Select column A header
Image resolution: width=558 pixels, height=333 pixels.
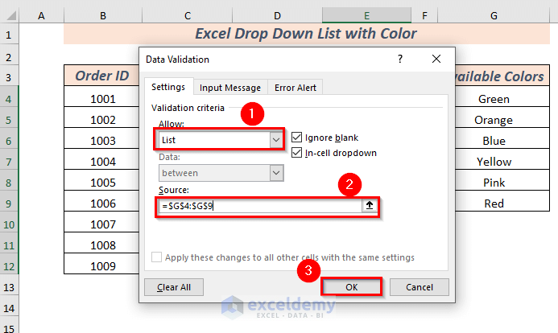[x=42, y=15]
